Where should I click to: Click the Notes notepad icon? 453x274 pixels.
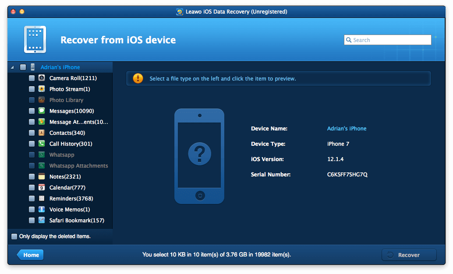[x=42, y=176]
